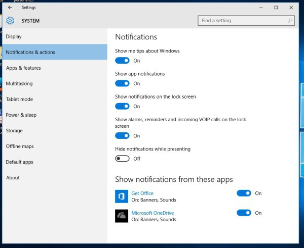Open the Get Office notification link

(x=142, y=193)
